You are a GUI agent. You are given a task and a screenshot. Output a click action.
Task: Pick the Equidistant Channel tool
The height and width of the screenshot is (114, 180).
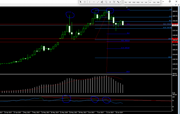point(102,2)
